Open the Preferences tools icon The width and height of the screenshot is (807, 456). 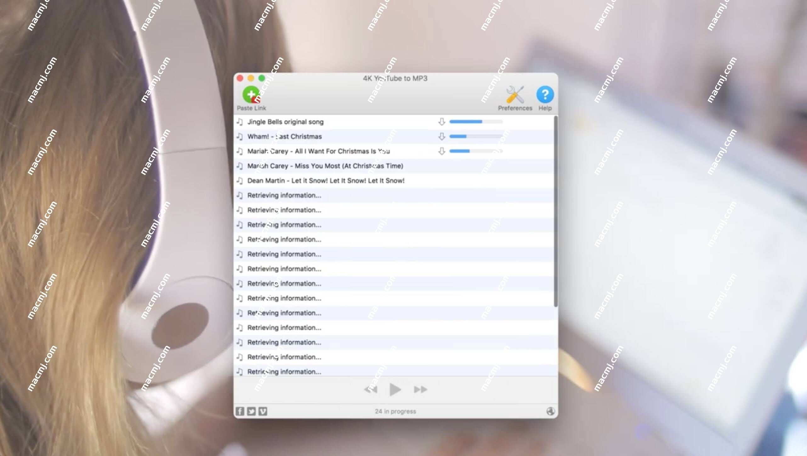click(515, 94)
